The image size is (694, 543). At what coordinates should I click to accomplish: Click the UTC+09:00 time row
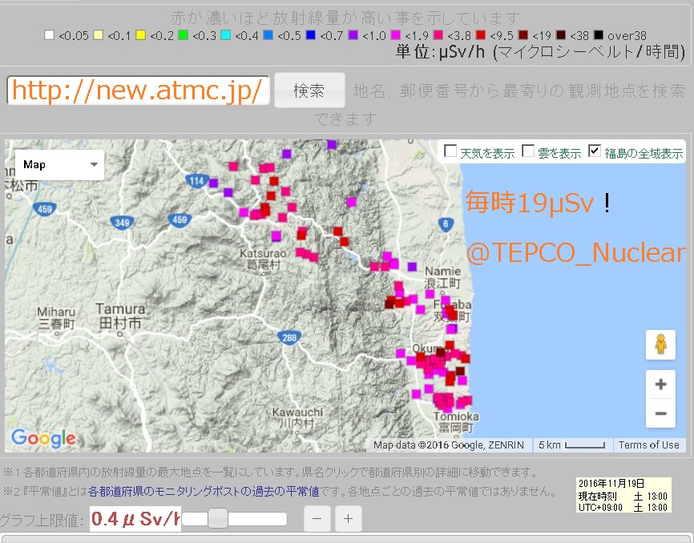point(623,507)
